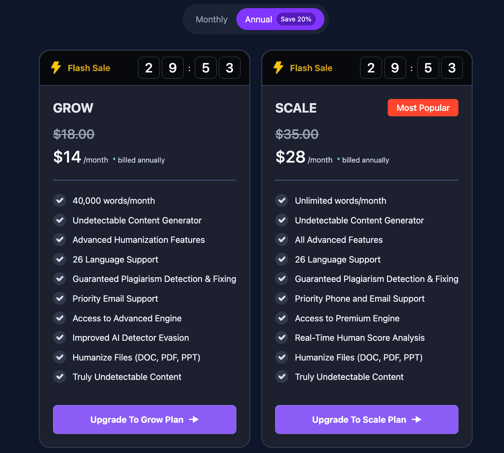
Task: Click the arrow inside Upgrade To Grow Plan button
Action: 195,420
